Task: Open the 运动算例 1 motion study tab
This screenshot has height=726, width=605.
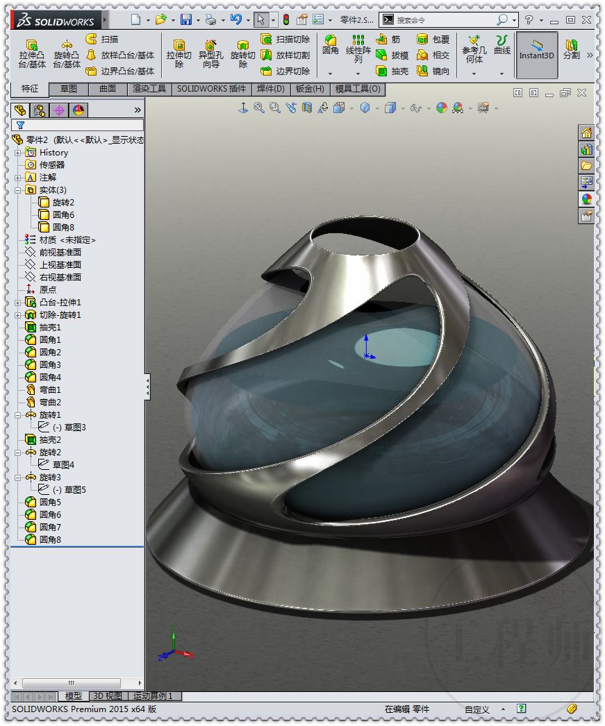Action: [154, 696]
